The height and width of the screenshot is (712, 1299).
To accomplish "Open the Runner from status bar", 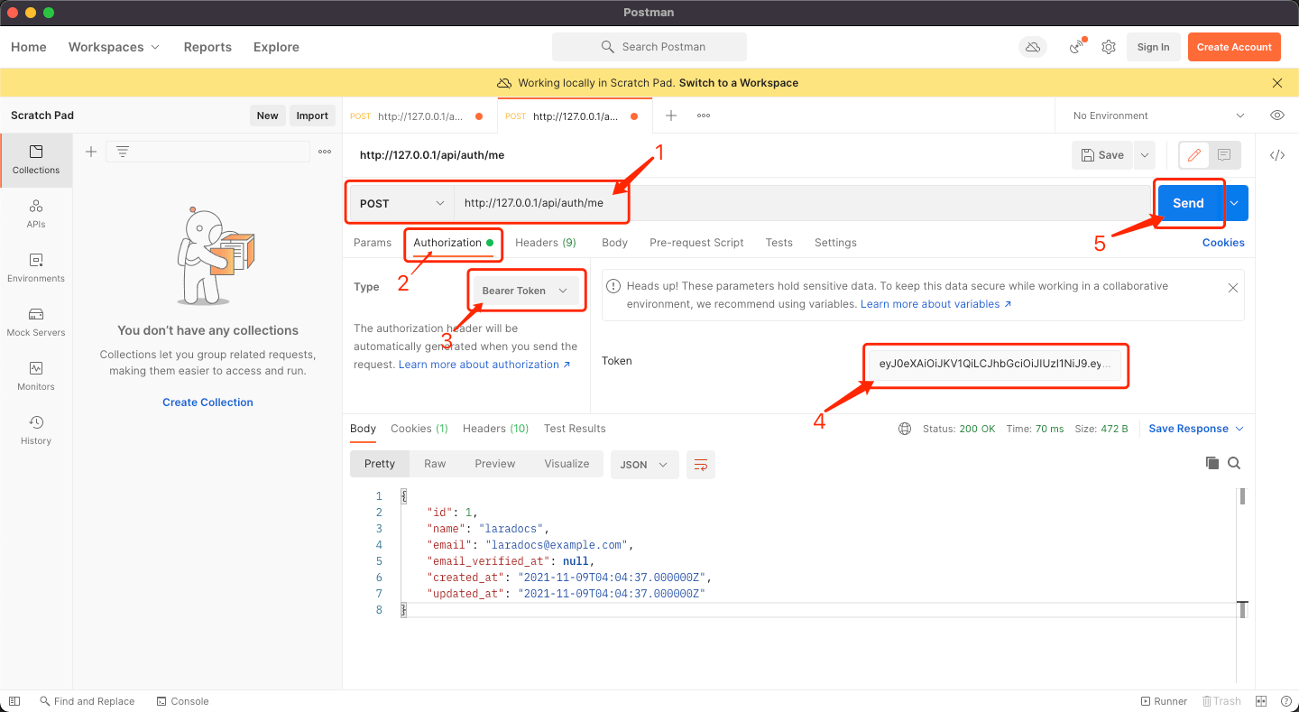I will 1164,701.
